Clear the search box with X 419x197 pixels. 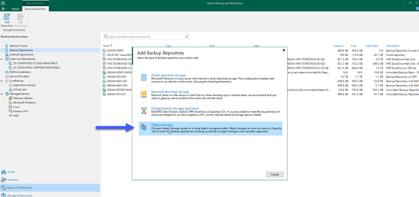point(187,37)
